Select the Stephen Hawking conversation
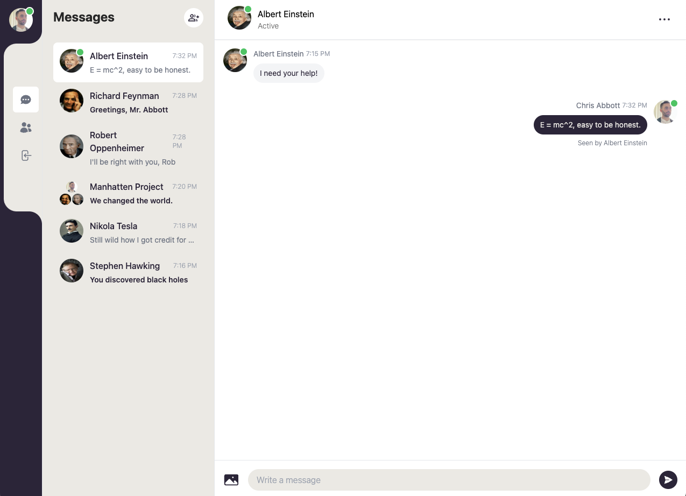This screenshot has width=686, height=496. (128, 272)
